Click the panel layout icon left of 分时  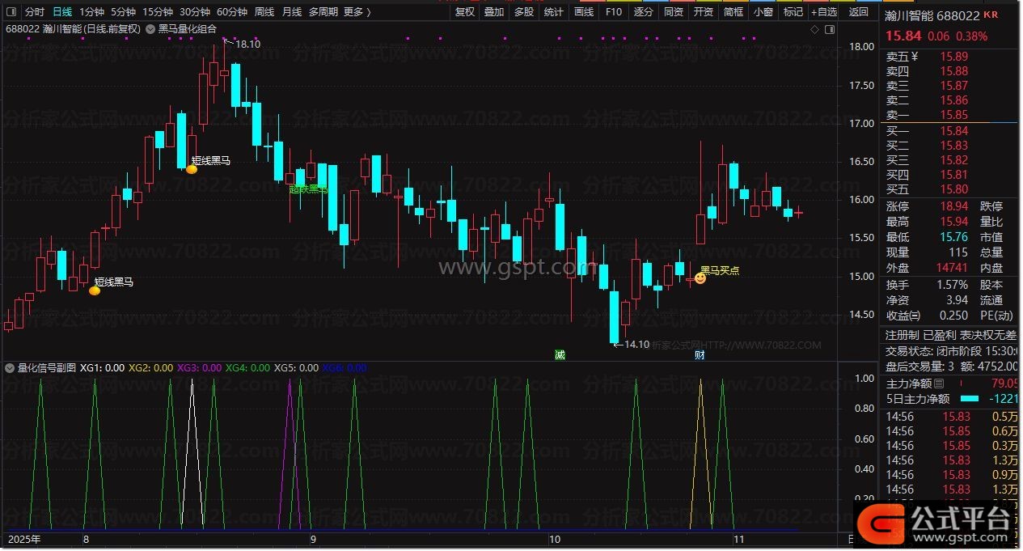coord(11,12)
